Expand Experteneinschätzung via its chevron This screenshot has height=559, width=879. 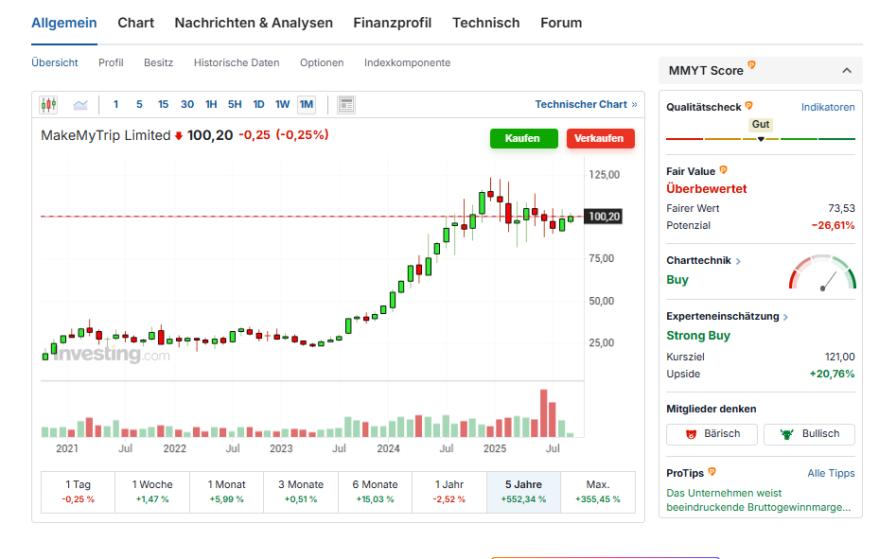[785, 317]
